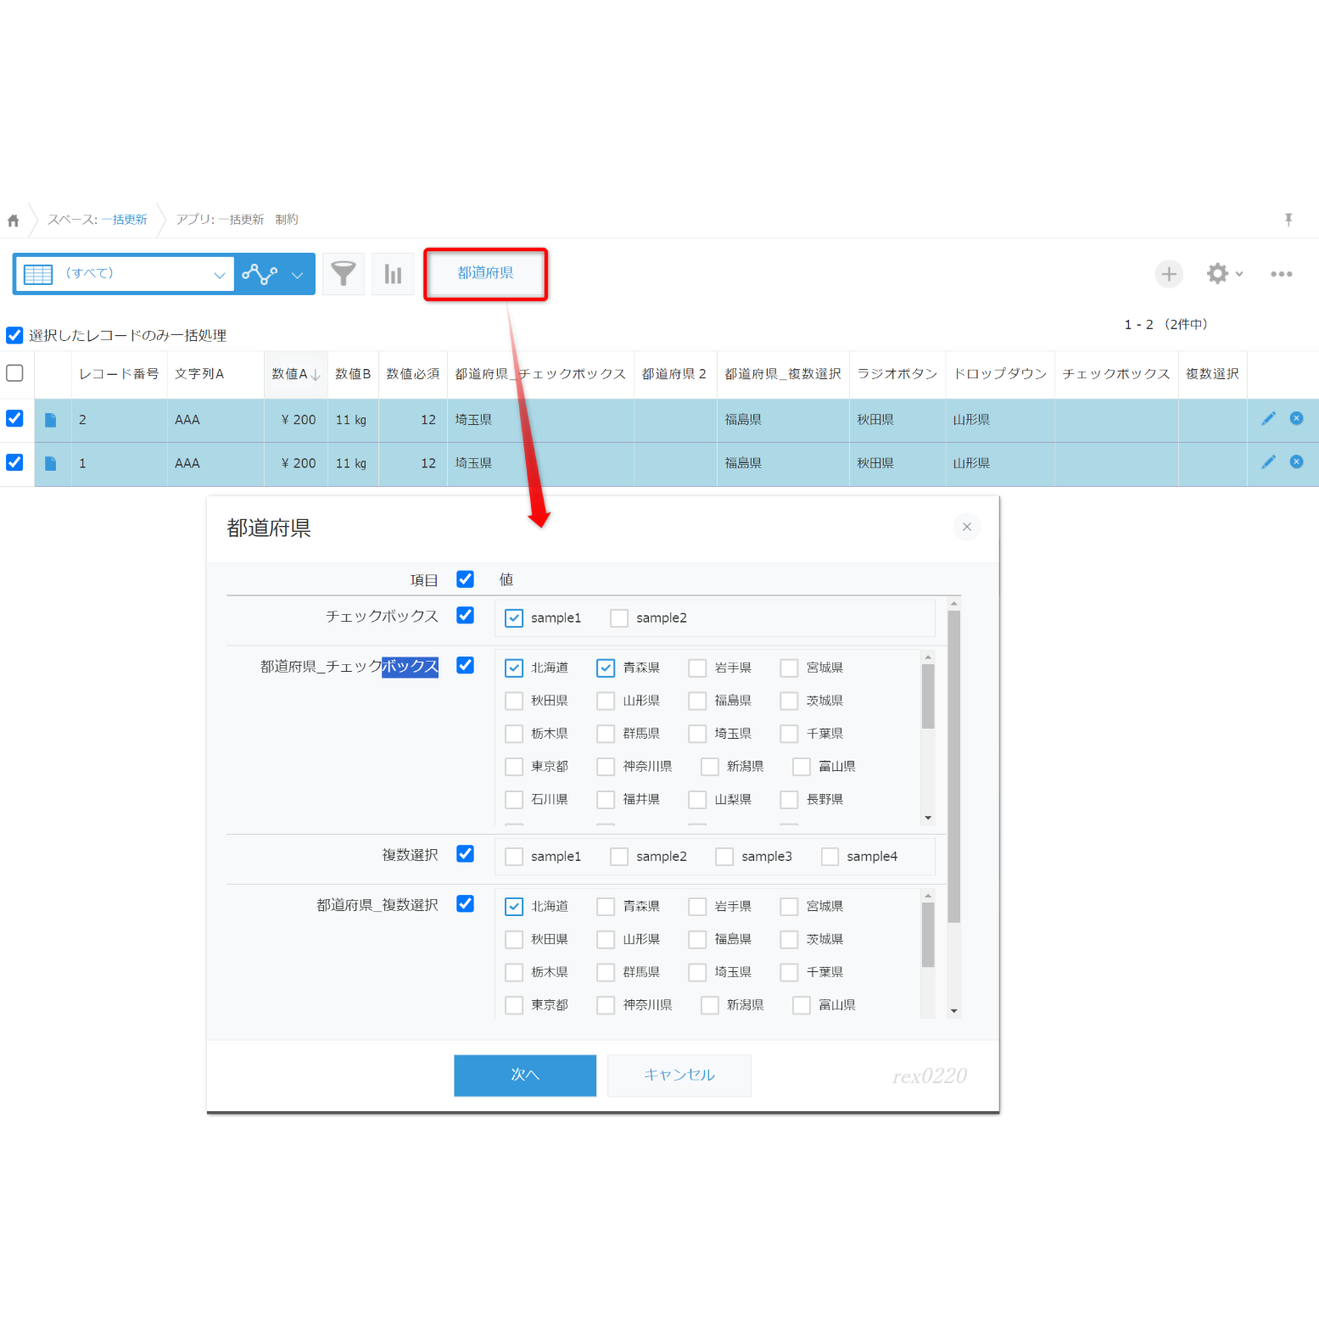The image size is (1319, 1319).
Task: Tick sample2 in チェックボックス row
Action: [619, 618]
